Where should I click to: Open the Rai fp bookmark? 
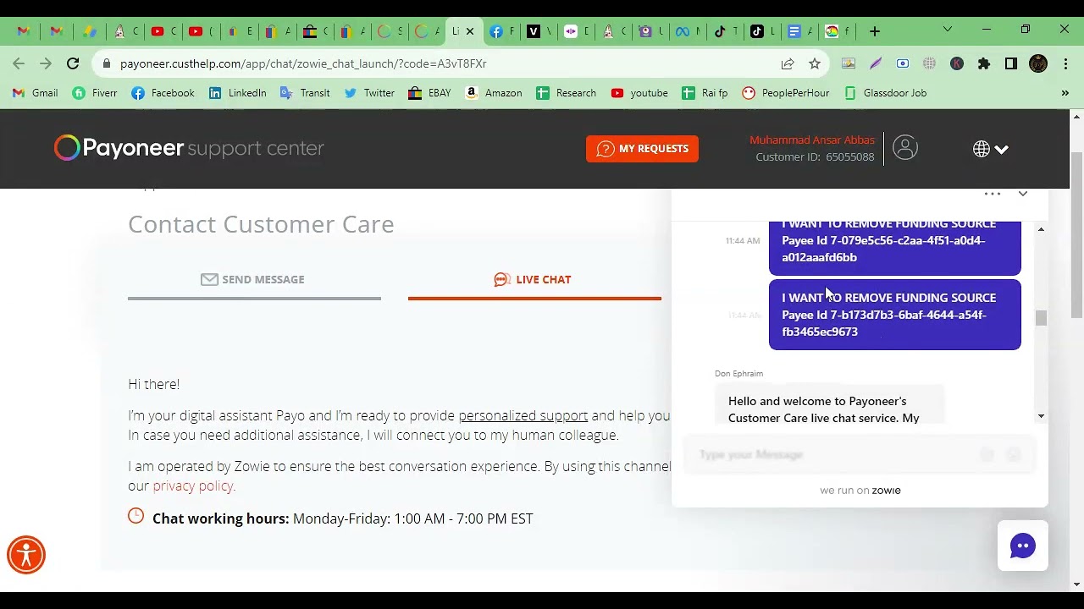705,93
